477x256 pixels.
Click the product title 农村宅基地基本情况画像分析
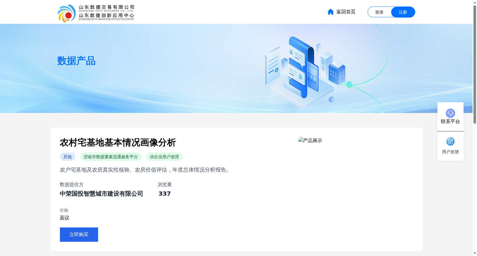tap(118, 143)
